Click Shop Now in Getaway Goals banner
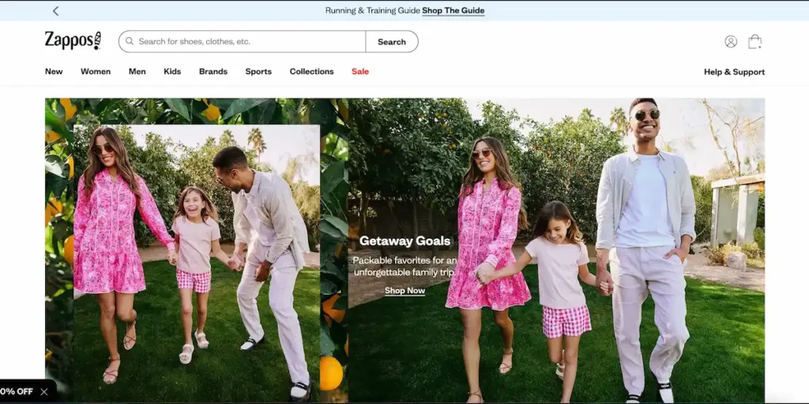Viewport: 809px width, 404px height. point(404,291)
